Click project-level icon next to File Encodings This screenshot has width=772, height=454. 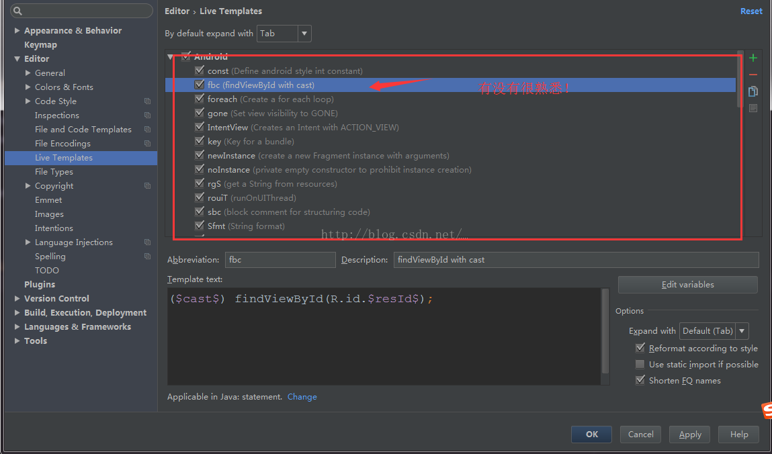click(x=147, y=144)
